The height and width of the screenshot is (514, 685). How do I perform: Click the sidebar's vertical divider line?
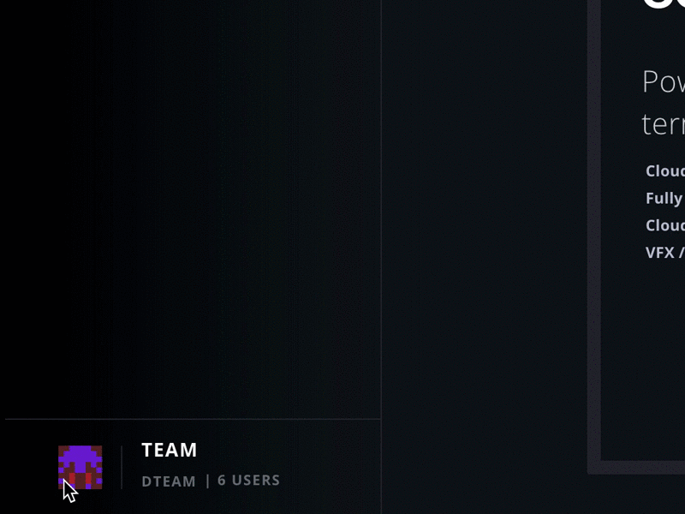pyautogui.click(x=381, y=257)
